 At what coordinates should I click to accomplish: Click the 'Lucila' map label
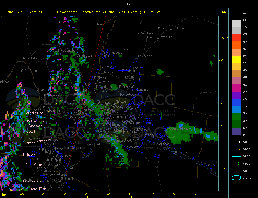click(32, 132)
